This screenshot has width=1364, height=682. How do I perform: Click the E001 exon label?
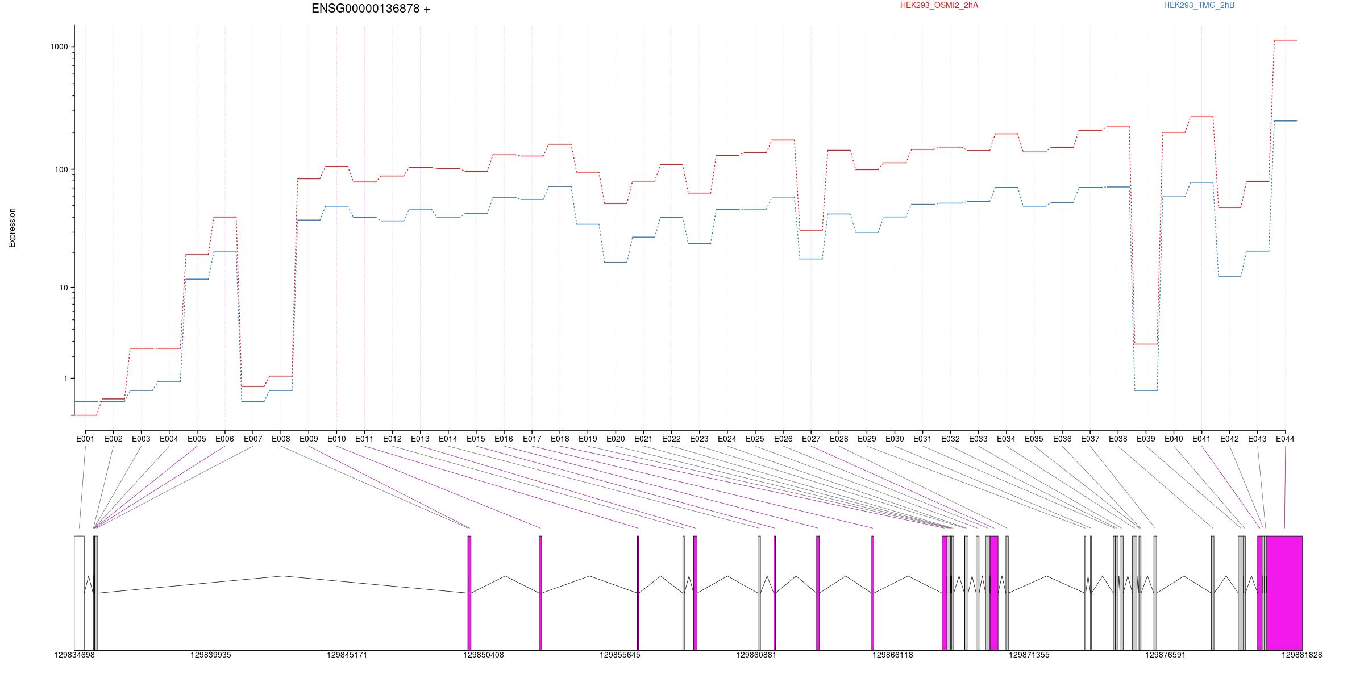(x=85, y=439)
